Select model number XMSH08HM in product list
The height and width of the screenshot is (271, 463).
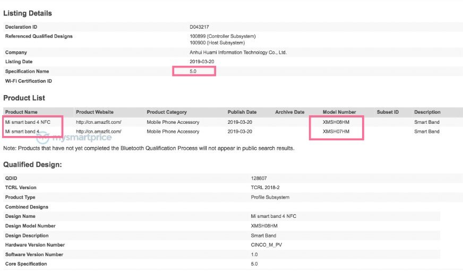click(336, 122)
